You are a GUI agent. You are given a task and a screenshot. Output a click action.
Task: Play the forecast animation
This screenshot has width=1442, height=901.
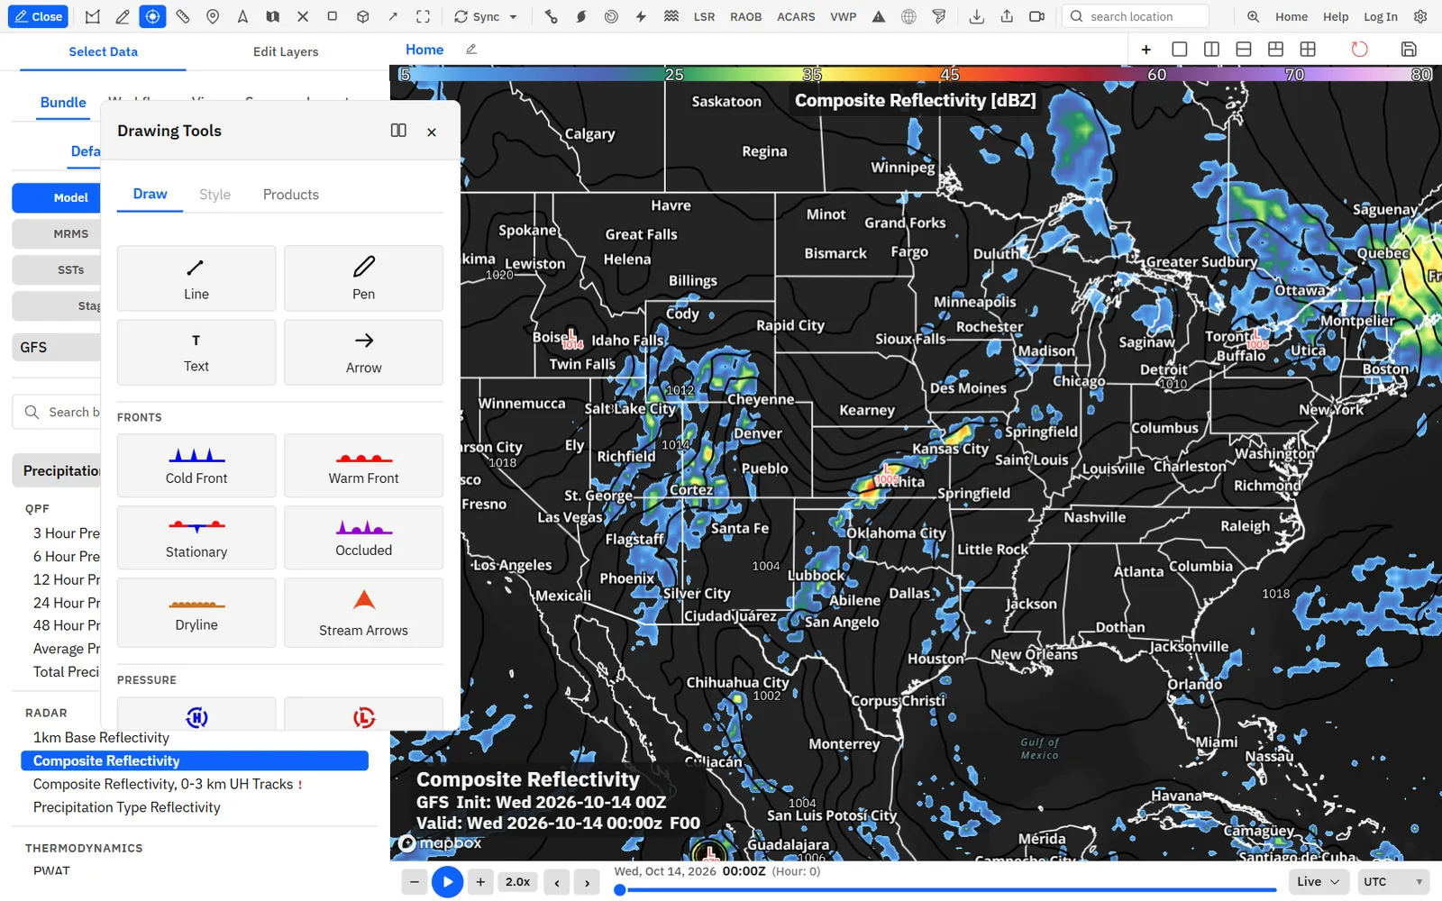click(447, 882)
